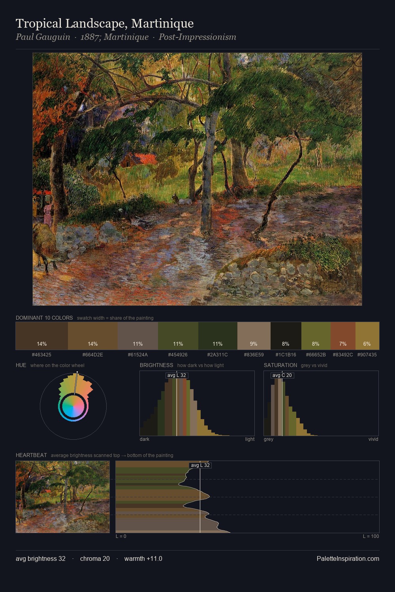
Task: Click the hex code label '#83492C'
Action: coord(343,355)
